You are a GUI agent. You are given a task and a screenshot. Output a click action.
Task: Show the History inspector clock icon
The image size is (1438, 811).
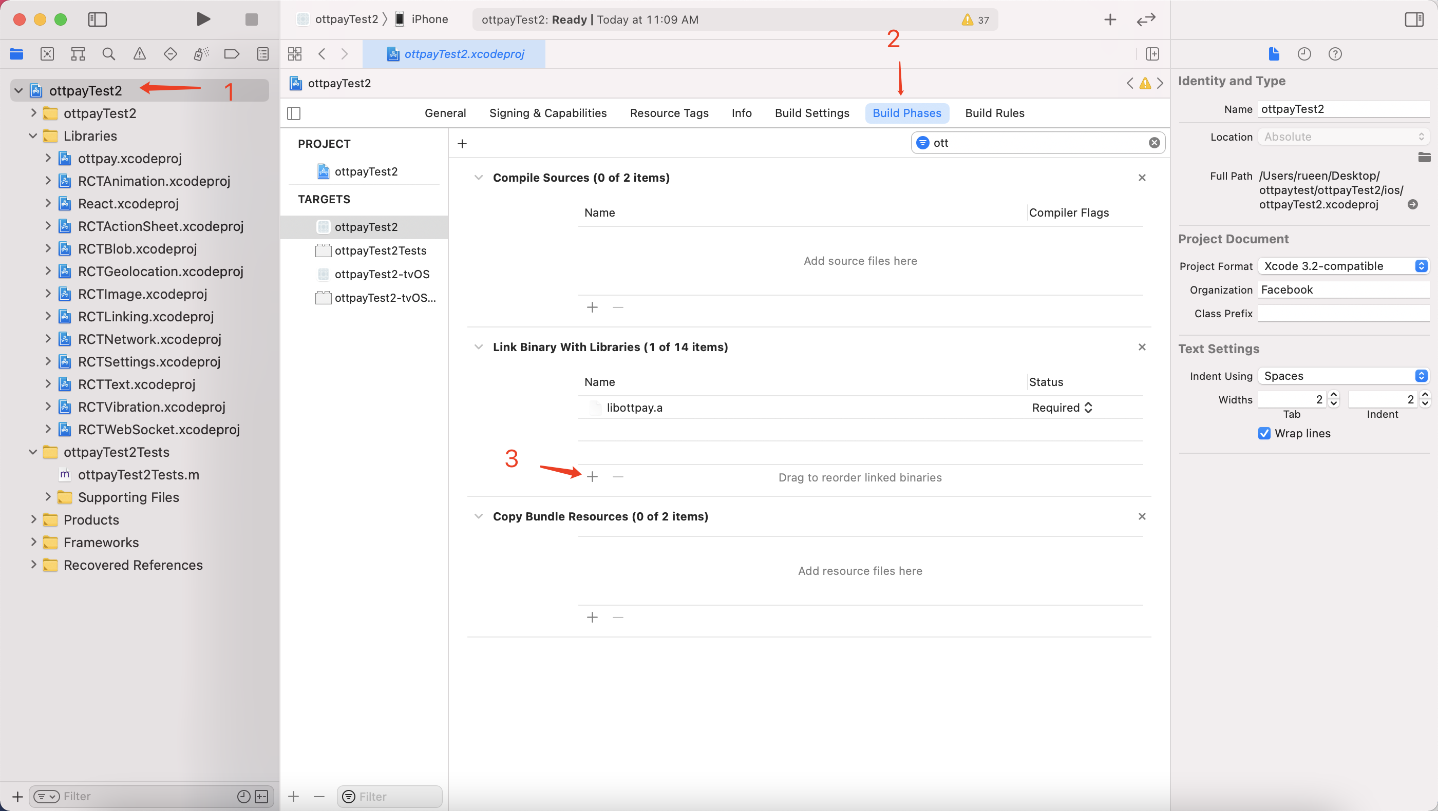click(x=1304, y=54)
